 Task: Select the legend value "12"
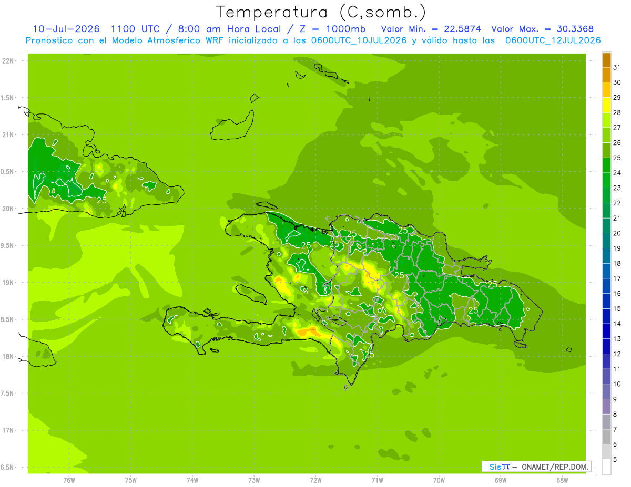pos(617,354)
